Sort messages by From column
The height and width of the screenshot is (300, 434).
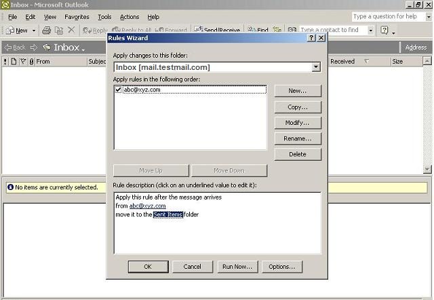click(x=61, y=62)
